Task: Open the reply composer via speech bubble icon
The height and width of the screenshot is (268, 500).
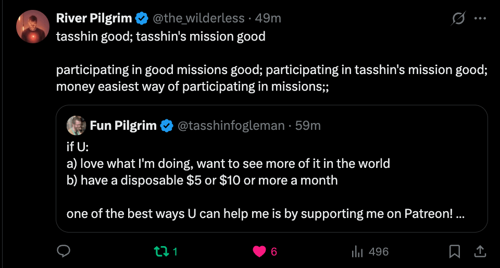Action: 64,251
